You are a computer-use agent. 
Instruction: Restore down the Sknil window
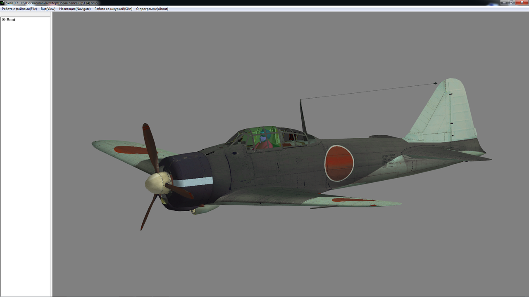point(512,2)
